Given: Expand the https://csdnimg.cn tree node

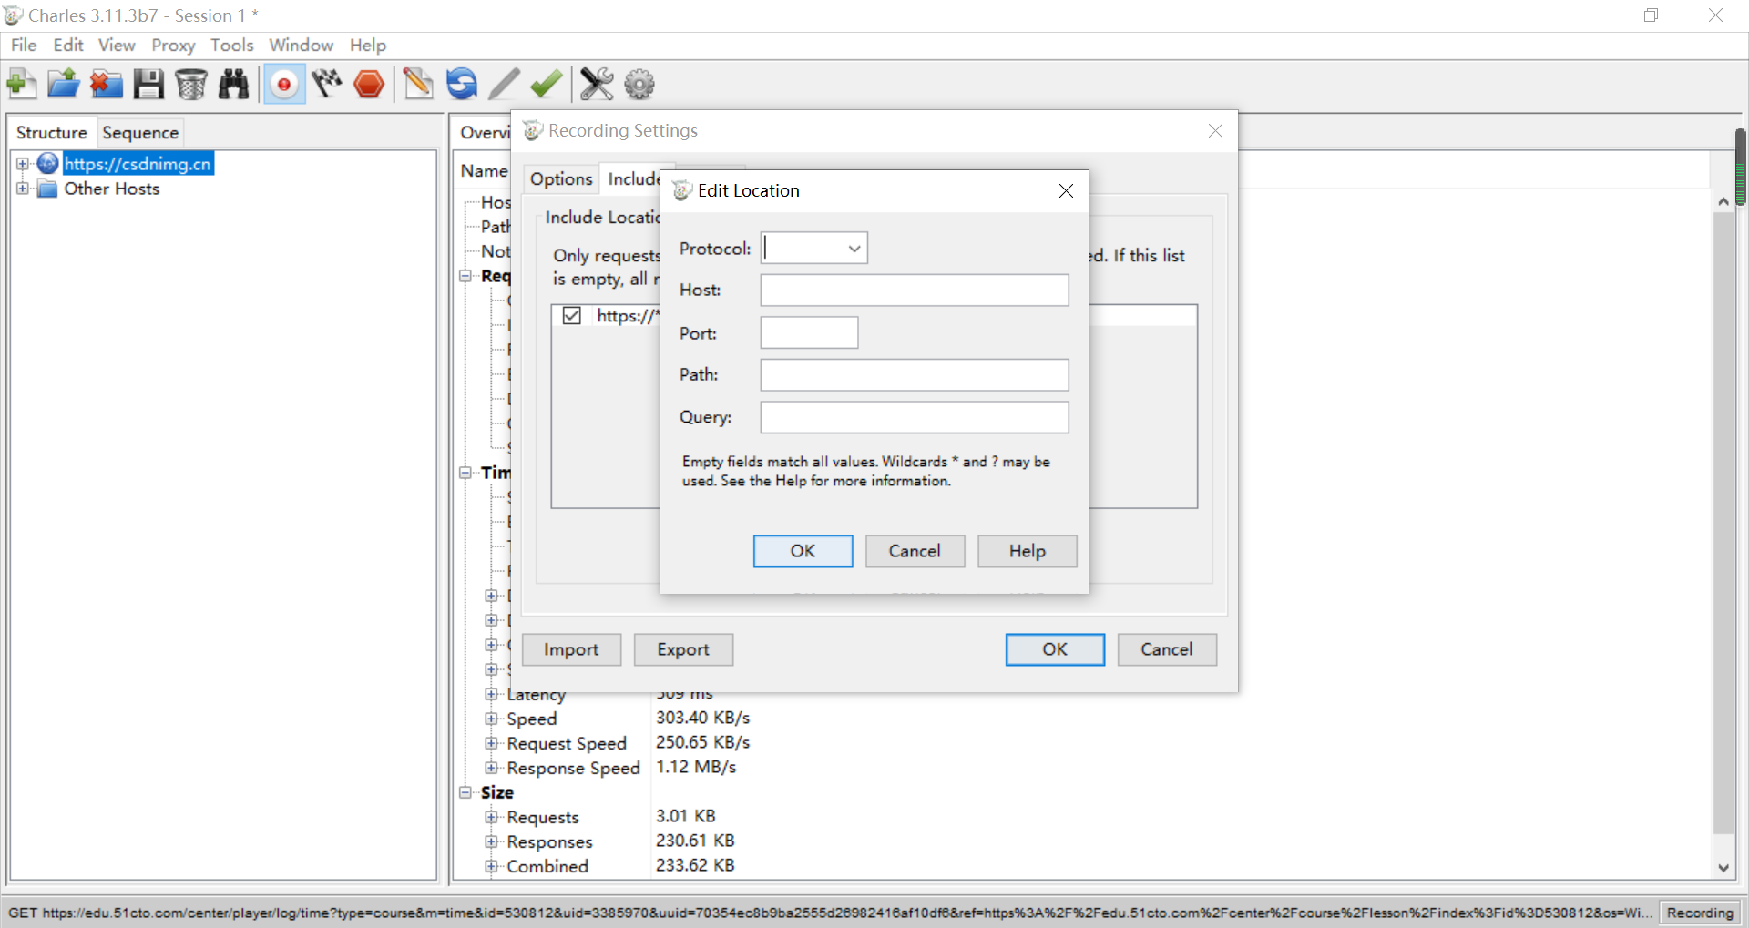Looking at the screenshot, I should [x=23, y=164].
